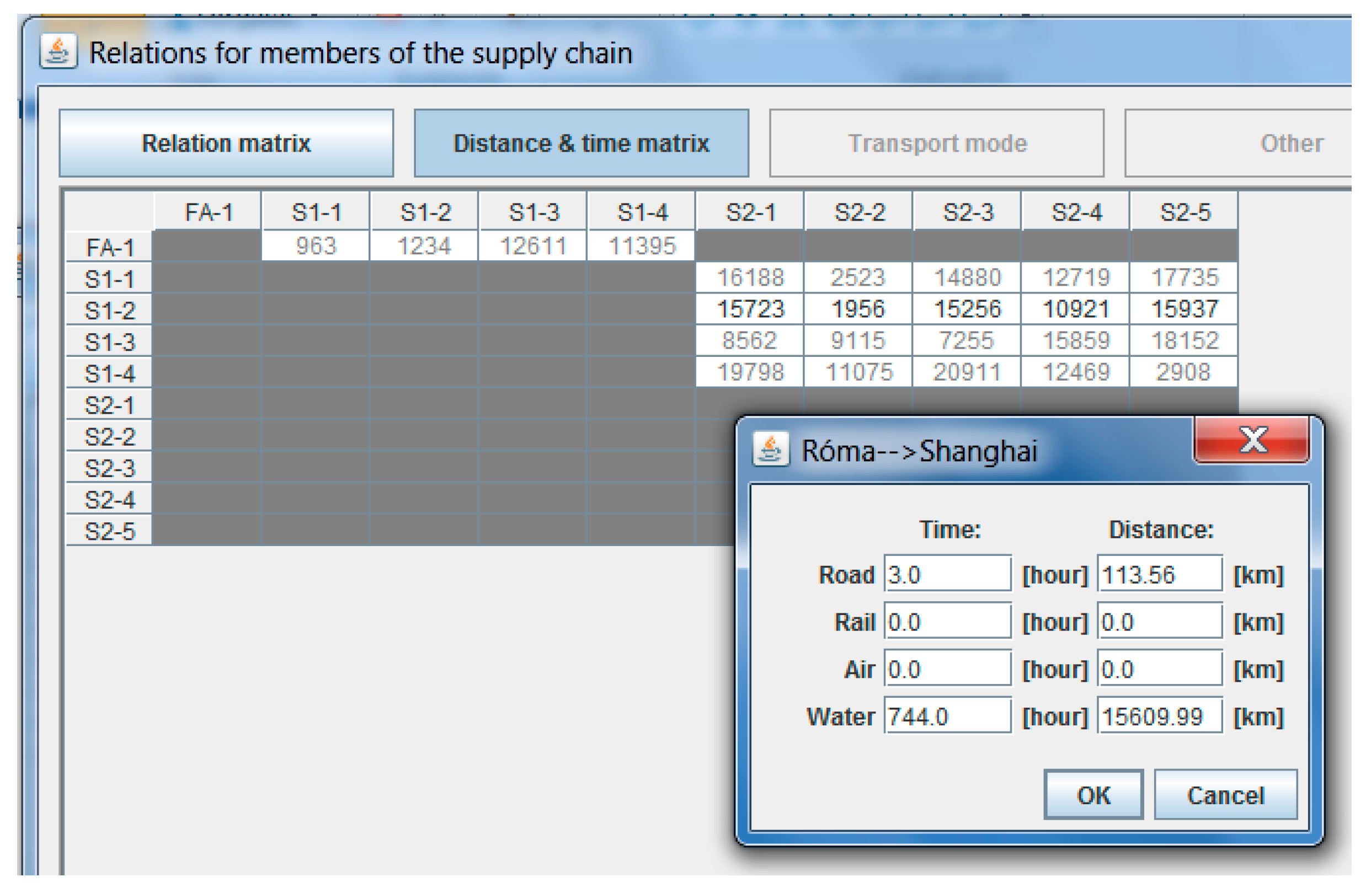Edit the Water distance field 15609.99
The image size is (1371, 893).
tap(1159, 716)
